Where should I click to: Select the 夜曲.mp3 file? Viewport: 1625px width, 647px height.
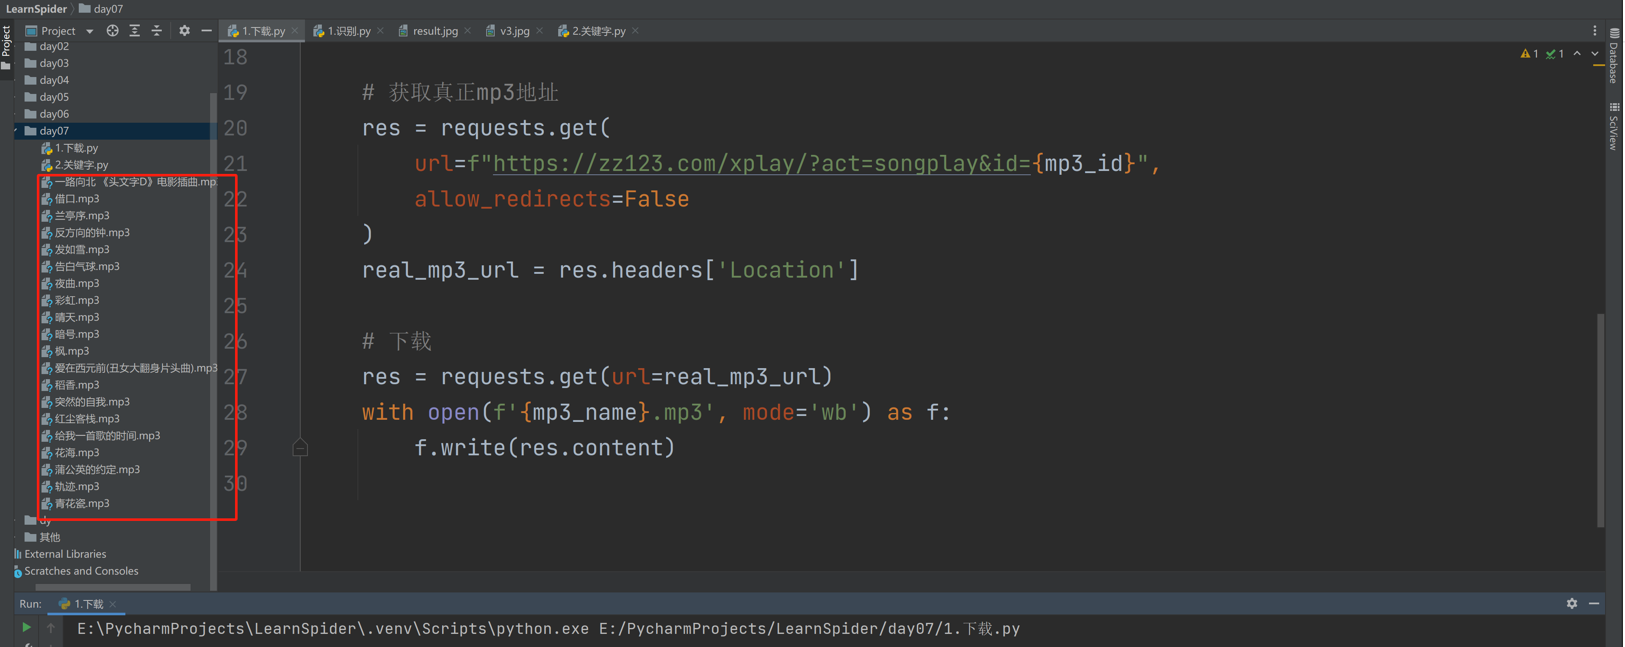71,284
